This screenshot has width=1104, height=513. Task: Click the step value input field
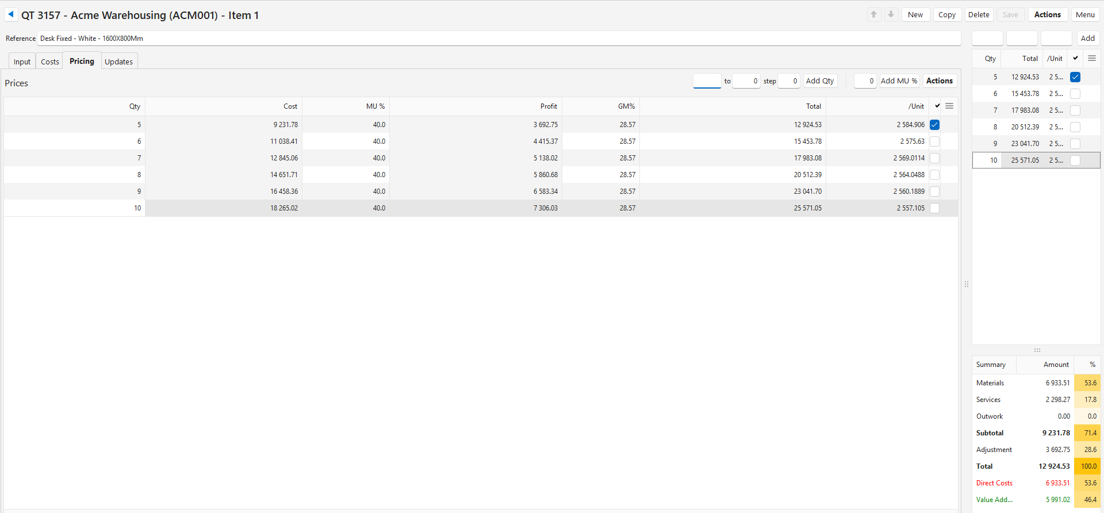(788, 81)
